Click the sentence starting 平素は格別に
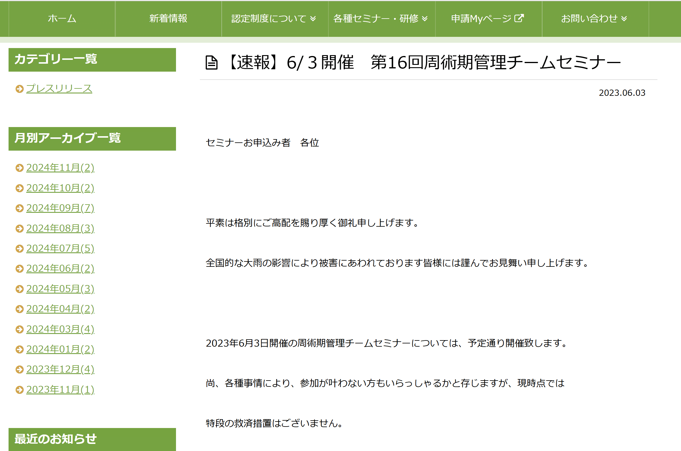The width and height of the screenshot is (681, 451). (x=312, y=223)
